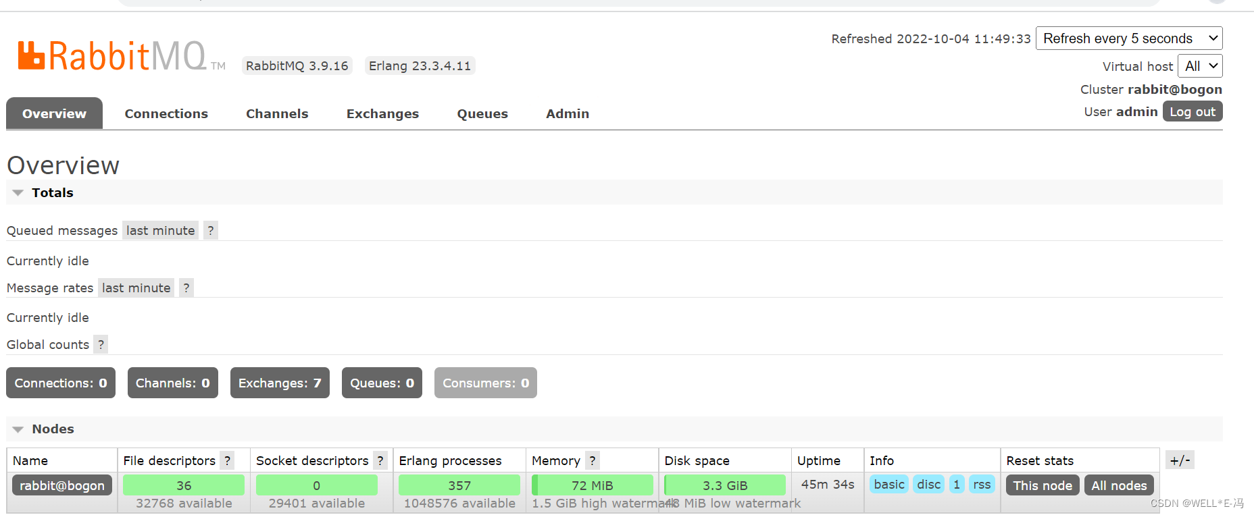Click the rss info tag
Screen dimensions: 1254x515
pos(982,485)
